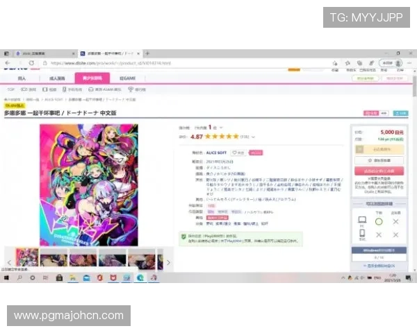Screen dimensions: 417x333
Task: Click the ALICE SOFT maker name link
Action: [216, 153]
